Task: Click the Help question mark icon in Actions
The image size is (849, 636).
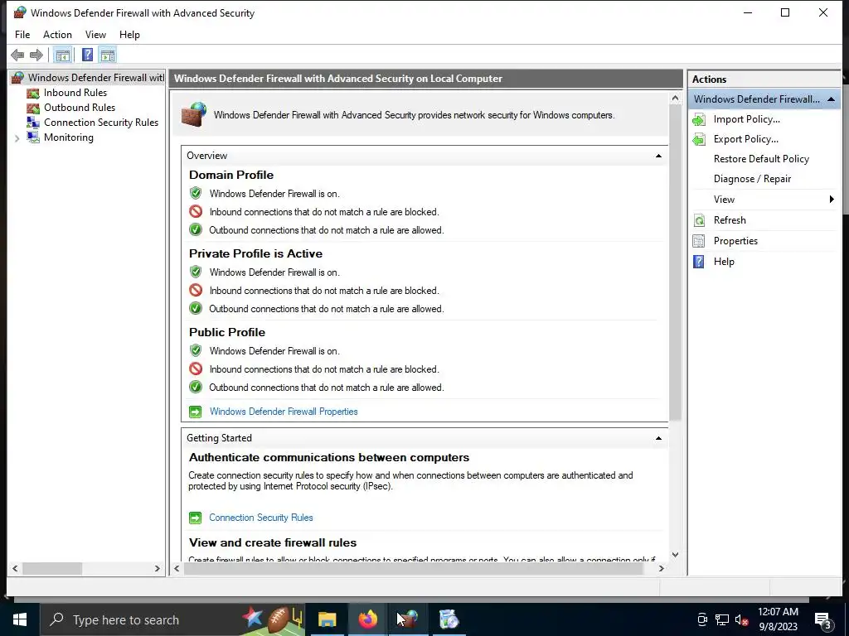Action: pyautogui.click(x=699, y=262)
